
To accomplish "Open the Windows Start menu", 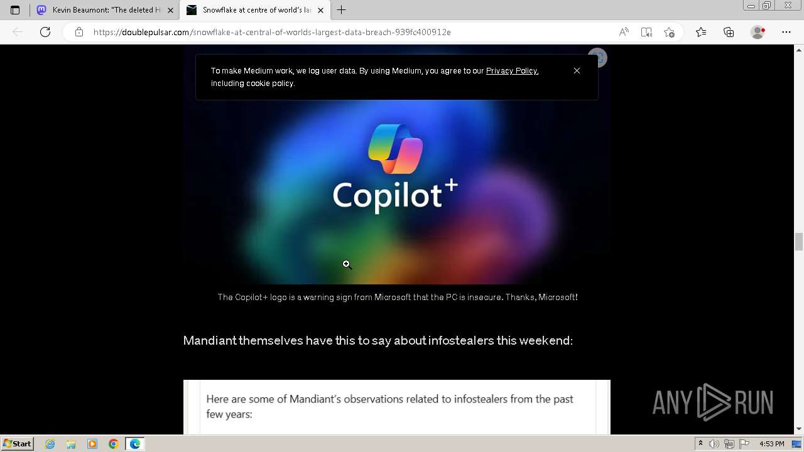I will (x=17, y=444).
